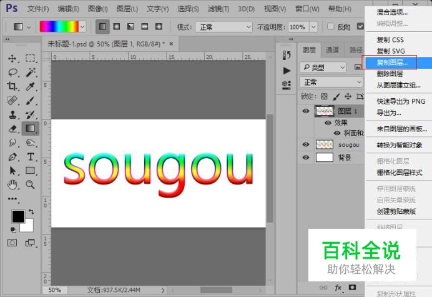Screen dimensions: 432x297
Task: Select the Rectangle shape tool
Action: (31, 171)
